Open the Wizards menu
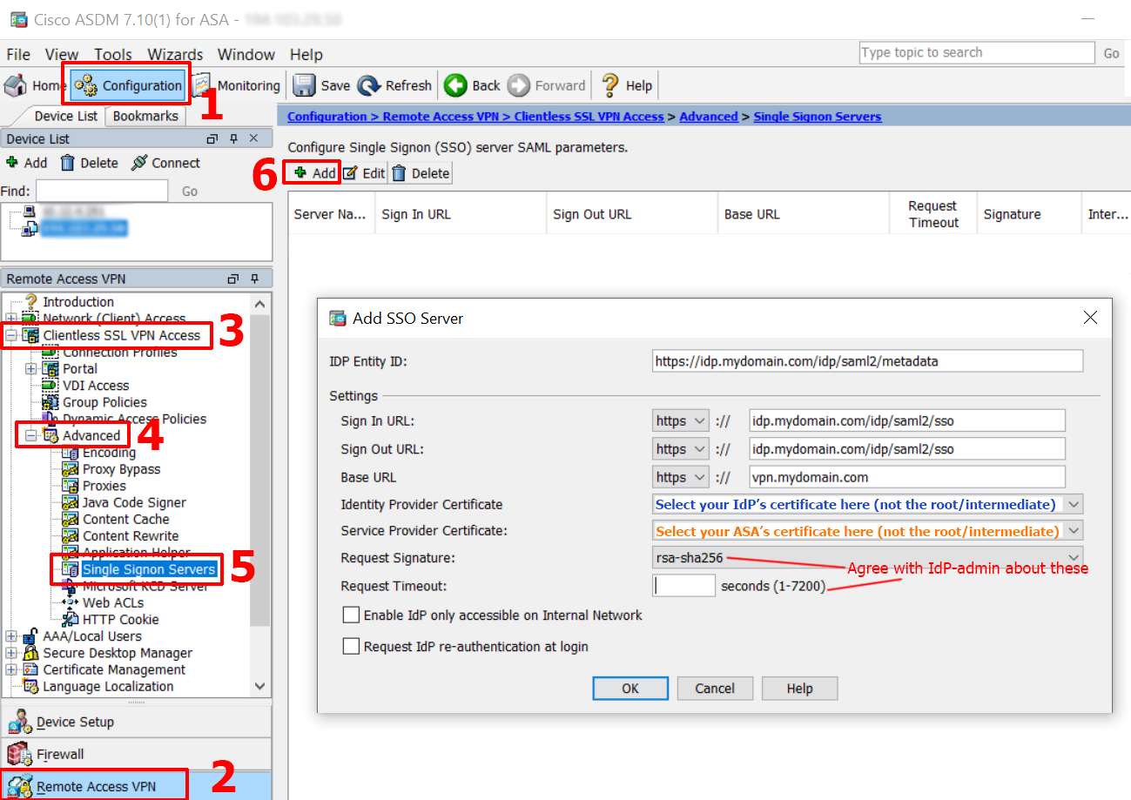Image resolution: width=1131 pixels, height=800 pixels. click(174, 54)
